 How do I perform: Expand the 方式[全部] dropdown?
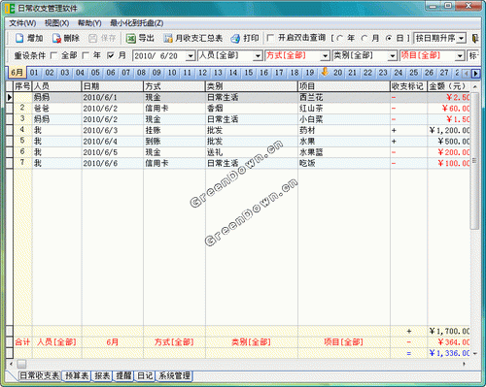(x=325, y=56)
